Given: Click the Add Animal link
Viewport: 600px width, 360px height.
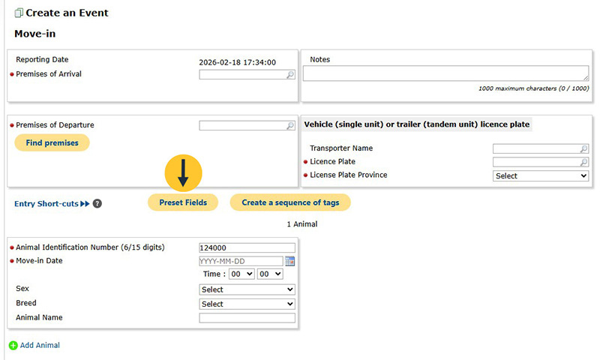Looking at the screenshot, I should click(40, 345).
